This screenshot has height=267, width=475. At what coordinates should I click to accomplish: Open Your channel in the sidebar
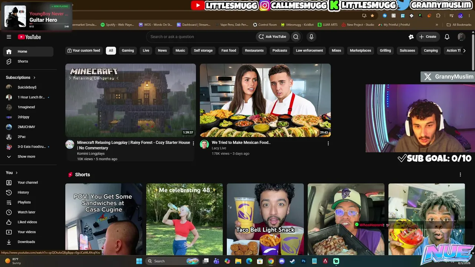click(28, 182)
